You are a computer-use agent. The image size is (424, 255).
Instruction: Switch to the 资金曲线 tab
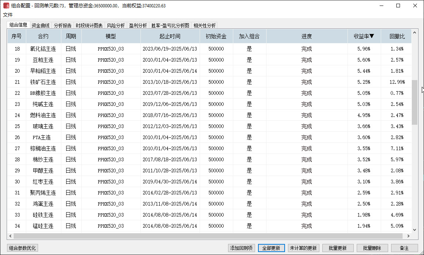click(x=40, y=25)
